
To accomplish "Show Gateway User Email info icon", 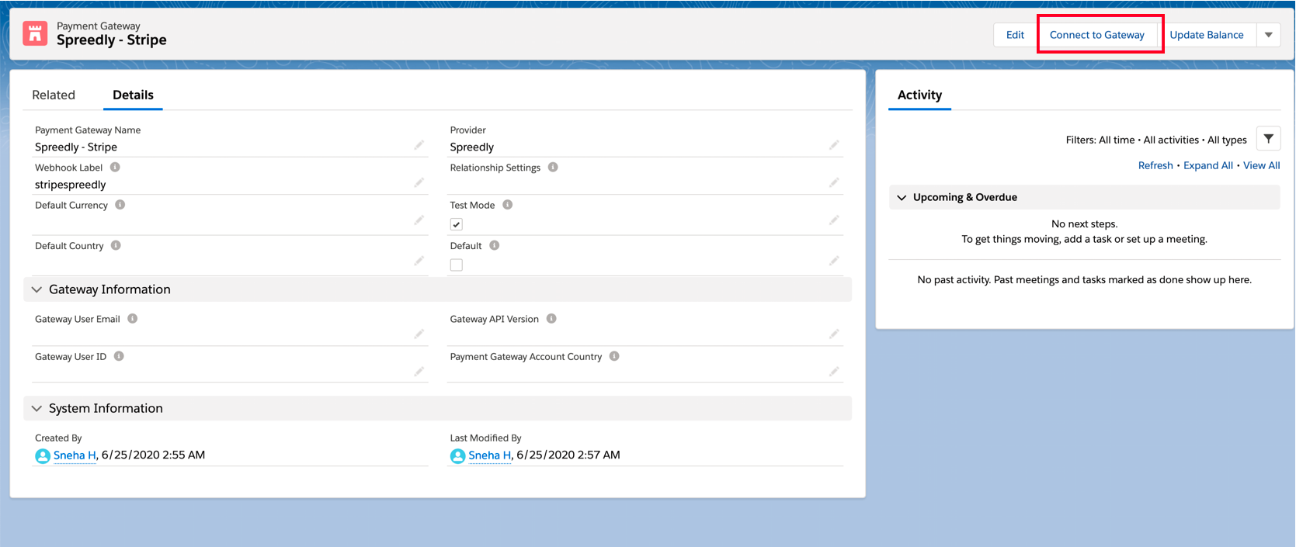I will click(132, 318).
